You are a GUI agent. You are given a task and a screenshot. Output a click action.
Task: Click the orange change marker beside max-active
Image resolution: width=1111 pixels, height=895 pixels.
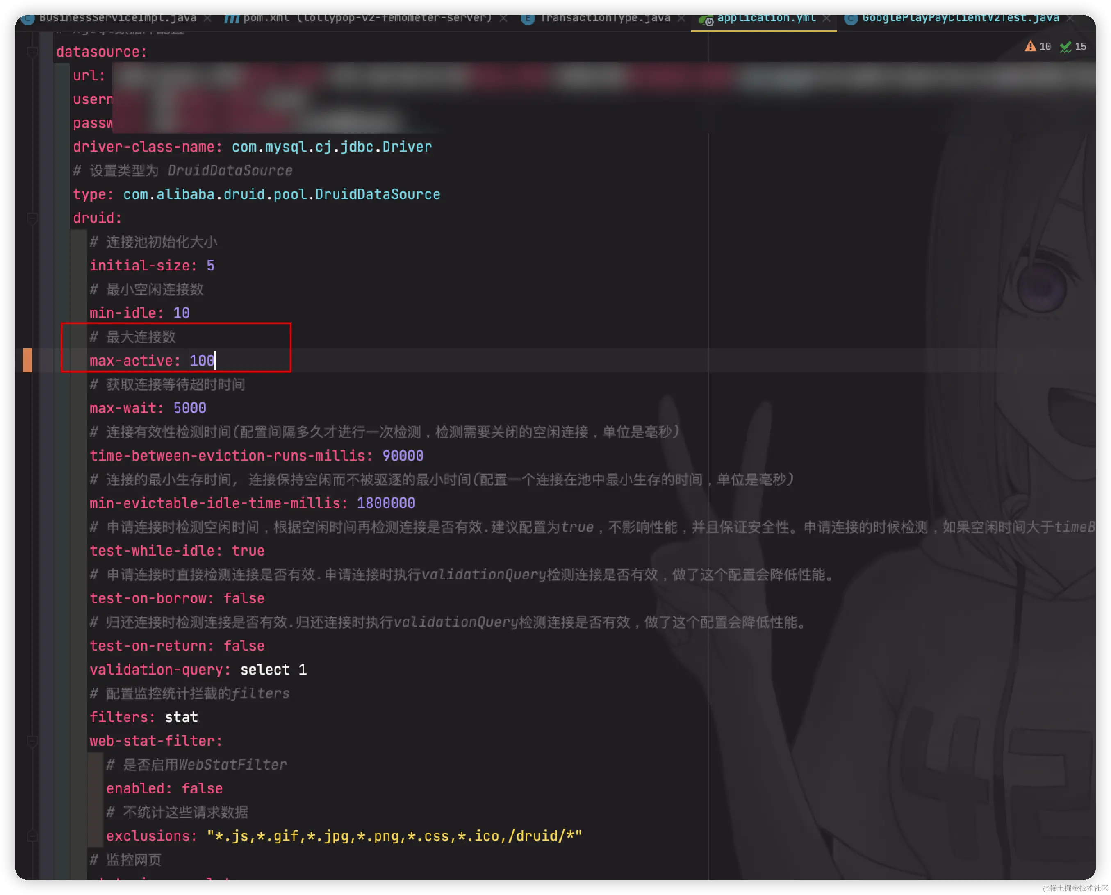tap(27, 360)
